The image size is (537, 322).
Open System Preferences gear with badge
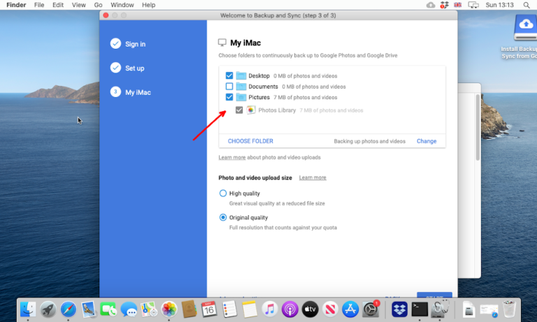371,309
